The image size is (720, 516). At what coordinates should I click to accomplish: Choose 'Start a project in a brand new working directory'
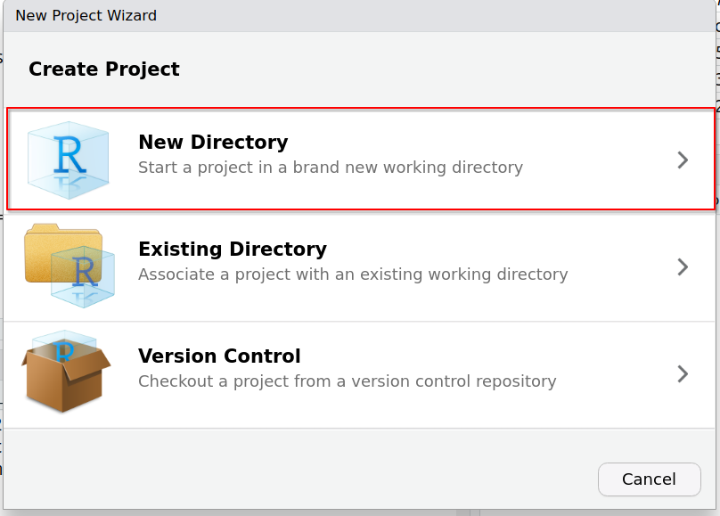(x=331, y=168)
